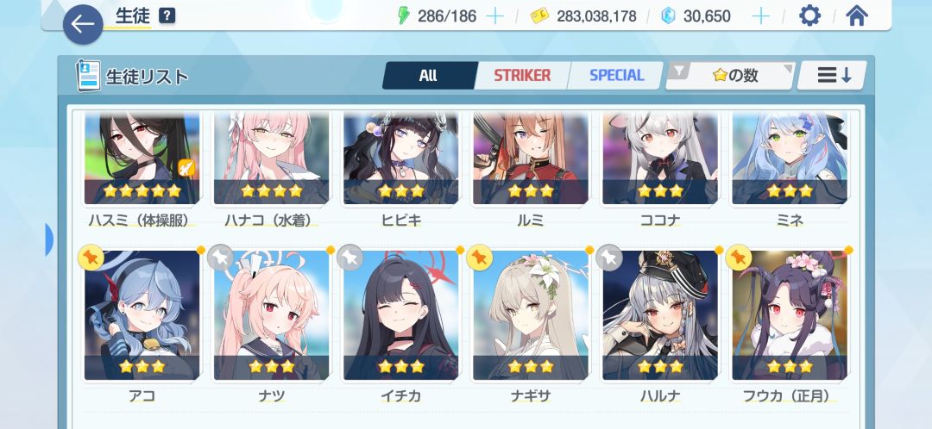Tap the blue gem currency icon
This screenshot has width=932, height=429.
[x=669, y=16]
